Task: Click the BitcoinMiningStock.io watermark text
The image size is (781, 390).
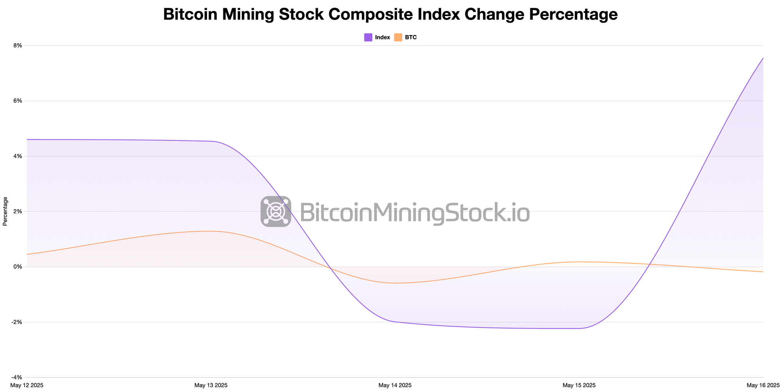Action: coord(414,213)
